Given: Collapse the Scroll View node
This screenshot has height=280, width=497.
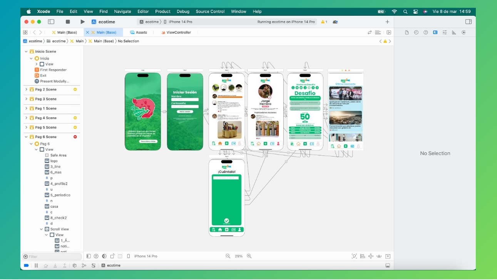Looking at the screenshot, I should [x=42, y=229].
